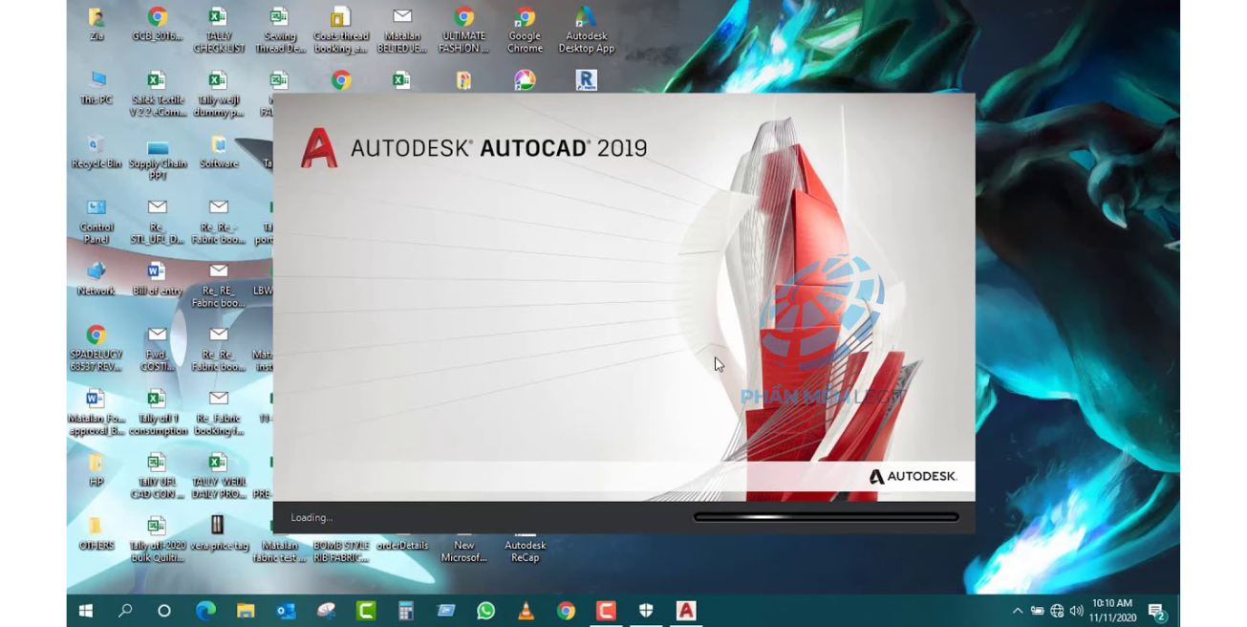Click the AutoCAD red A logo on splash
Screen dimensions: 1247x627
(319, 148)
